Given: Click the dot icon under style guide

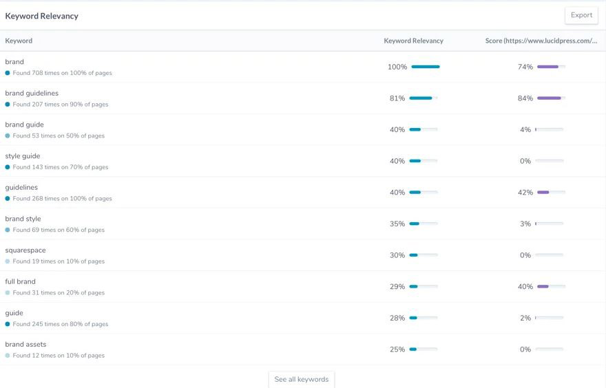Looking at the screenshot, I should point(8,167).
